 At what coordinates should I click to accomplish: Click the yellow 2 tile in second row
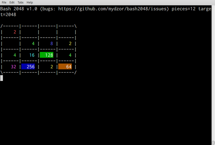click(70, 44)
